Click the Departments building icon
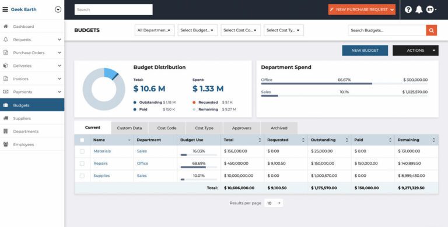Viewport: 448px width, 227px height. tap(6, 131)
